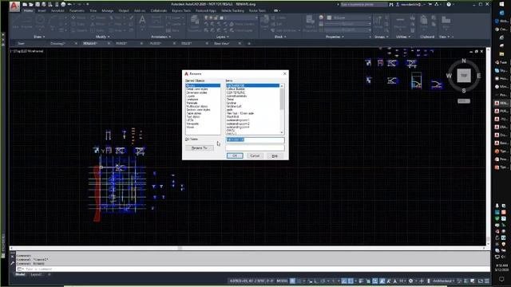Click the TOP face of the ViewCube
The width and height of the screenshot is (511, 287).
pos(464,76)
